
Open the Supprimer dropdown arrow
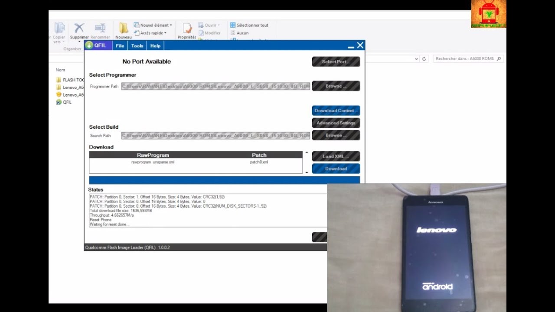[79, 42]
